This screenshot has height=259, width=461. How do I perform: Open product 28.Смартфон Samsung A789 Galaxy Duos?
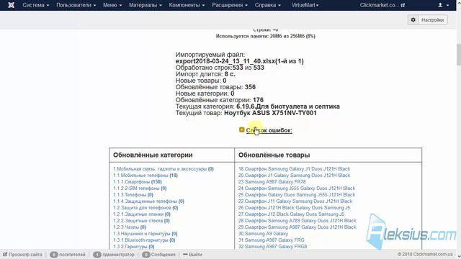pos(297,221)
